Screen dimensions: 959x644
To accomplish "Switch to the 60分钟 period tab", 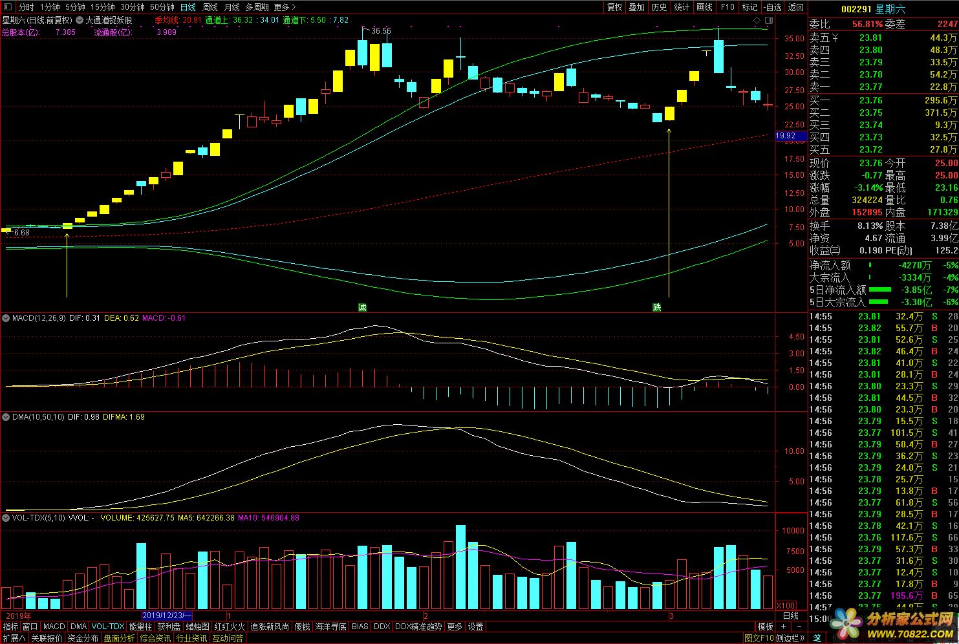I will (x=162, y=7).
